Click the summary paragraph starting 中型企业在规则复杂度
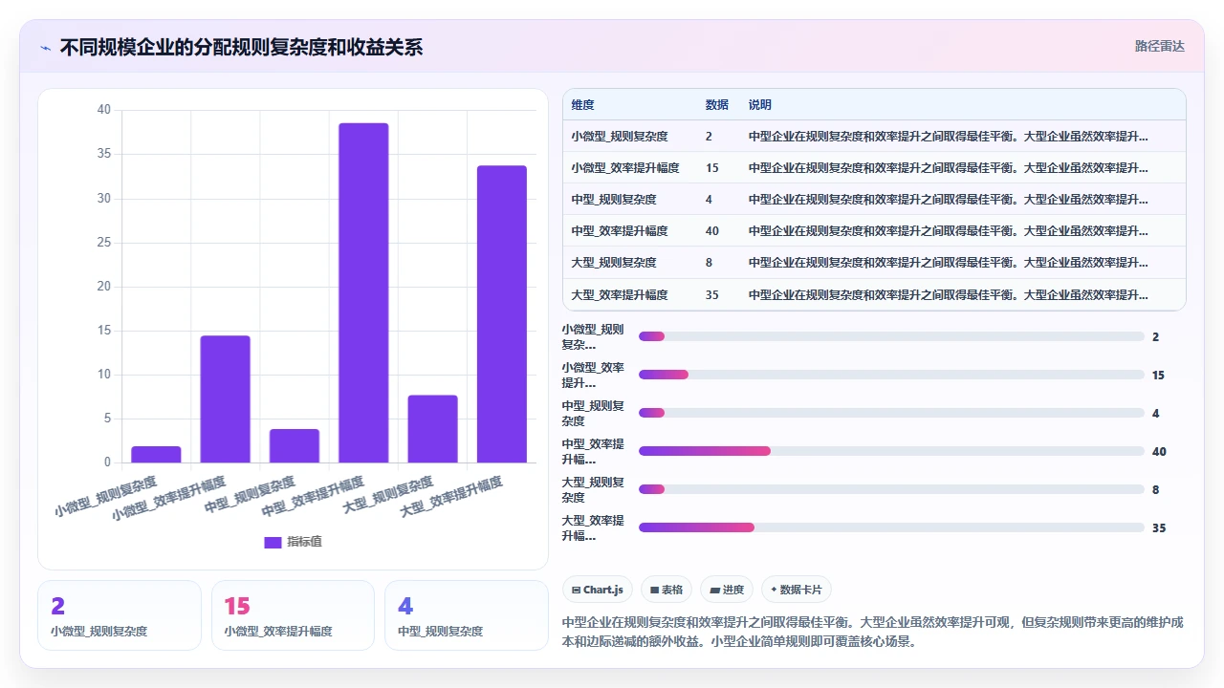 873,631
